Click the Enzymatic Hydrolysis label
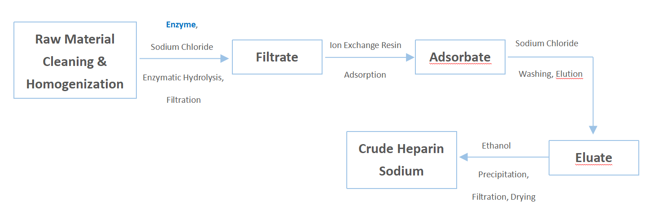 click(x=182, y=77)
